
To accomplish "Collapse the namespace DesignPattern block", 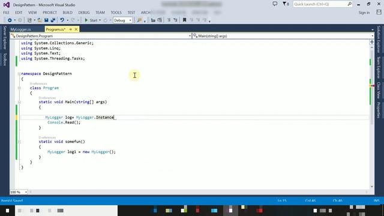I will (x=19, y=74).
